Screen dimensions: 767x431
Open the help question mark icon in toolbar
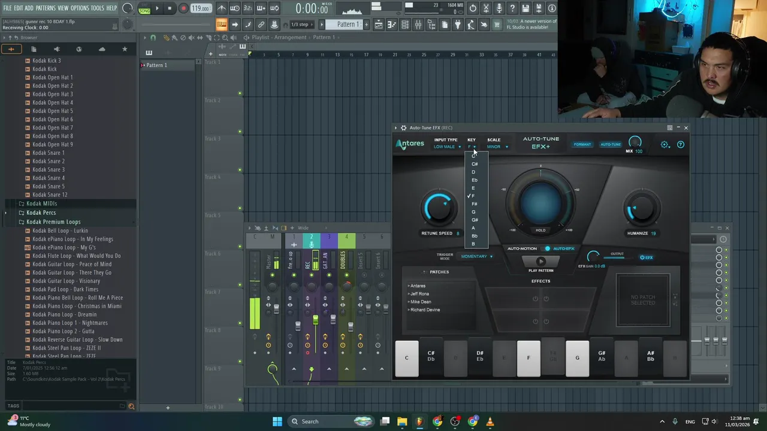[x=512, y=8]
